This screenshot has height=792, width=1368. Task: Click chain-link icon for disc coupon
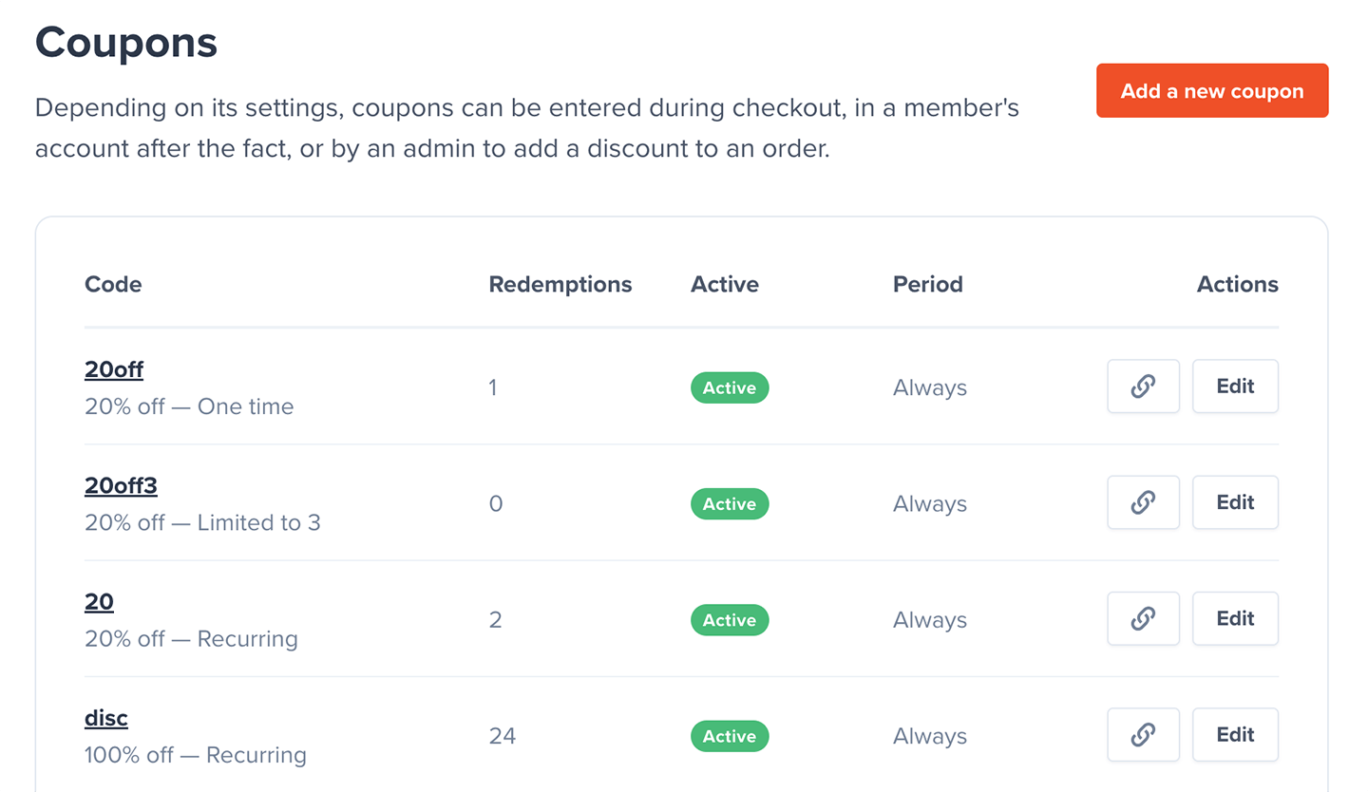point(1143,735)
